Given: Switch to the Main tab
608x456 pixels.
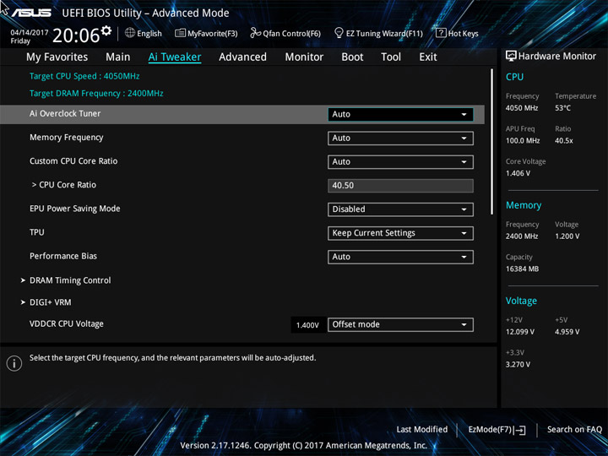Looking at the screenshot, I should [118, 57].
